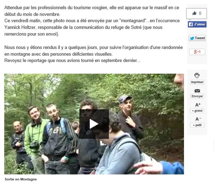The width and height of the screenshot is (215, 185).
Task: Click the A+ enlarge text icon
Action: [x=198, y=105]
